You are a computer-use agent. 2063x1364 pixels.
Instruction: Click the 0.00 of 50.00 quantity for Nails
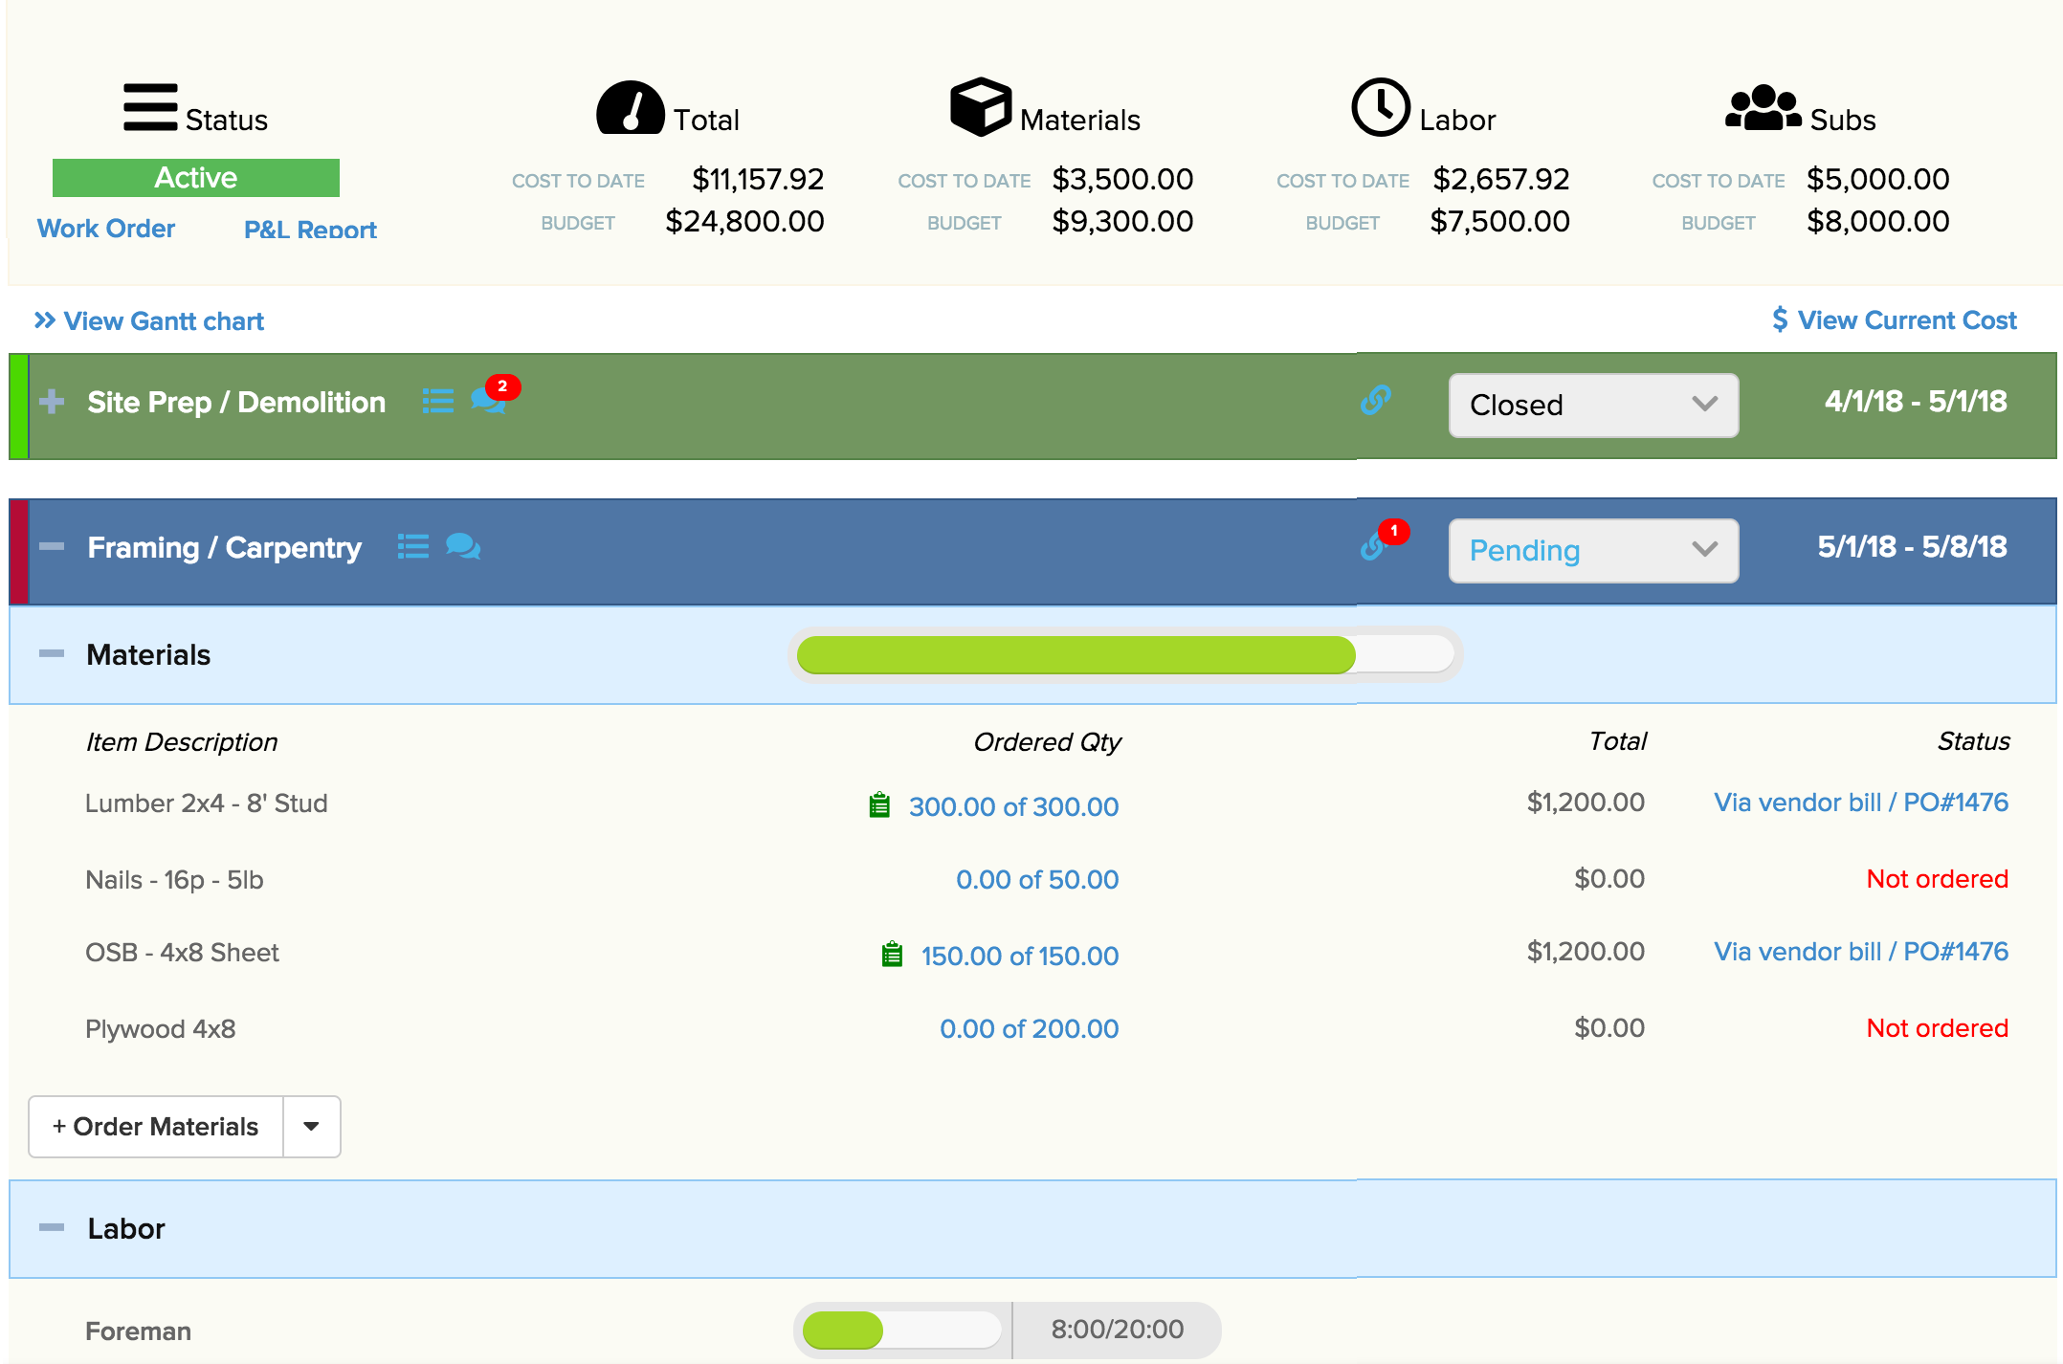[1036, 879]
